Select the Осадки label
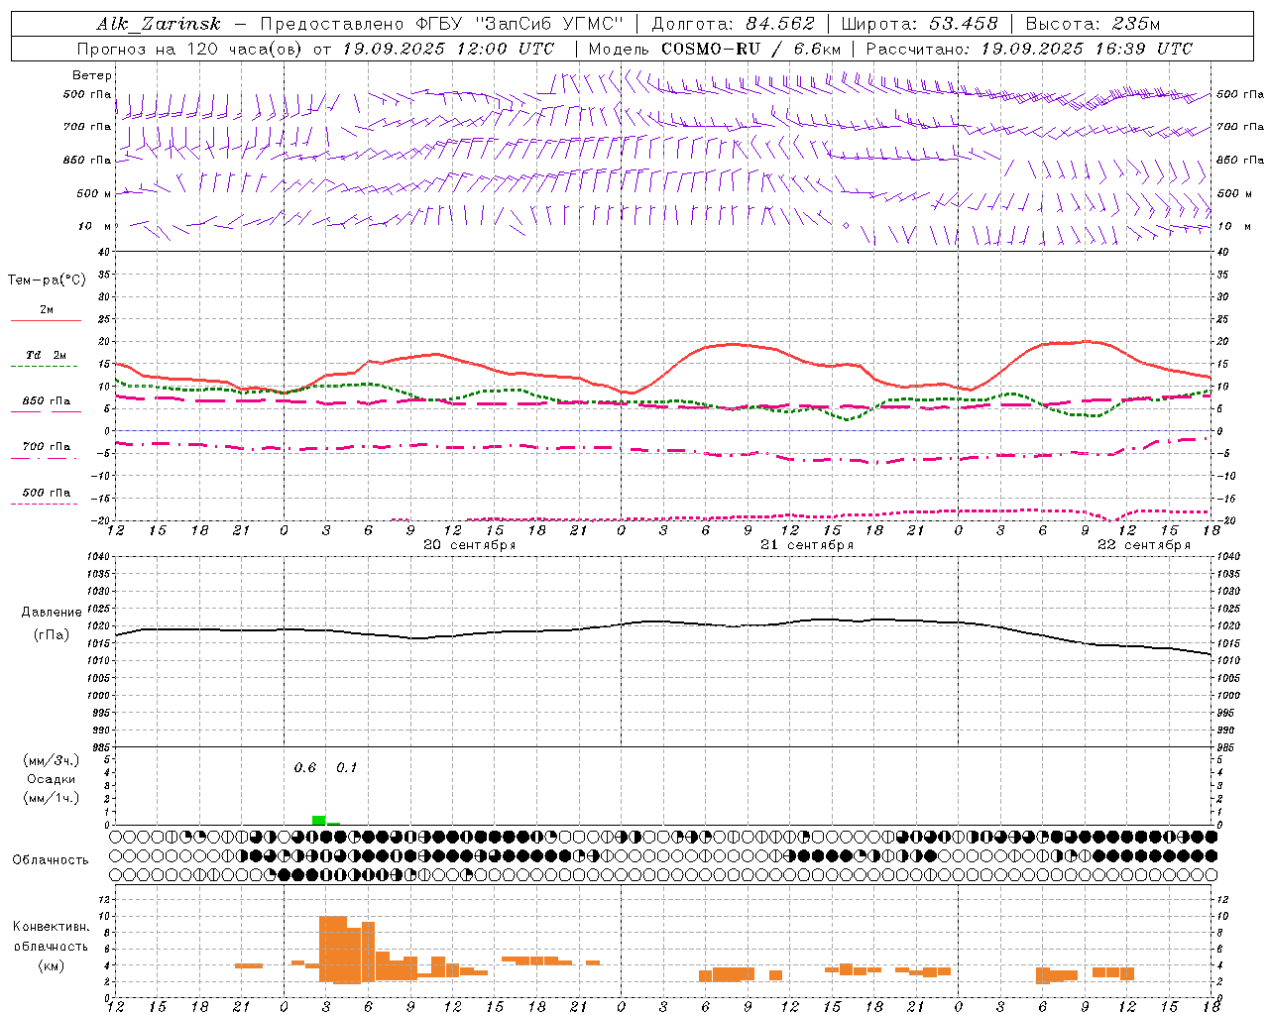The width and height of the screenshot is (1269, 1015). coord(52,779)
